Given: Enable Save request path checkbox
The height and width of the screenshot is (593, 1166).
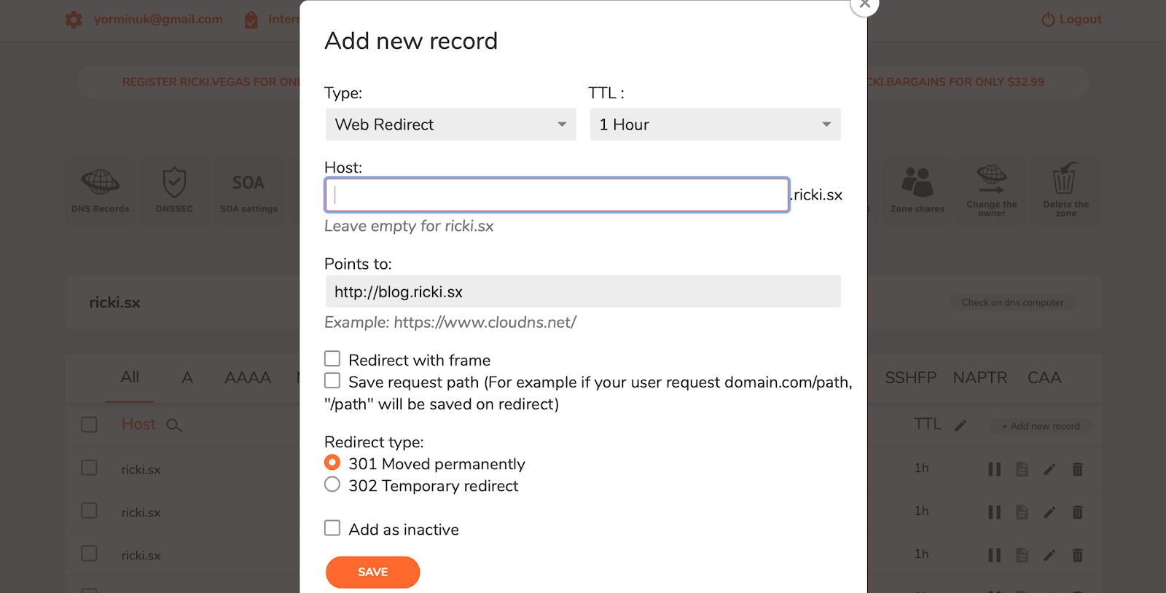Looking at the screenshot, I should pos(332,380).
